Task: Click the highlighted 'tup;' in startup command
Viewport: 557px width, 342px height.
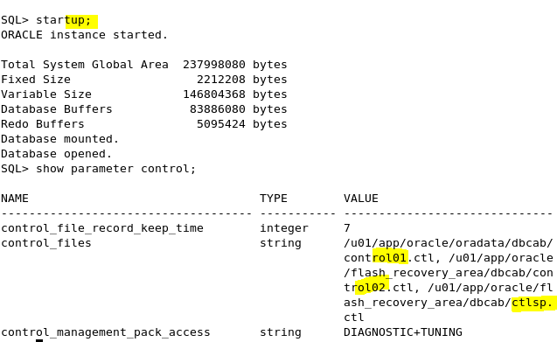Action: coord(78,20)
